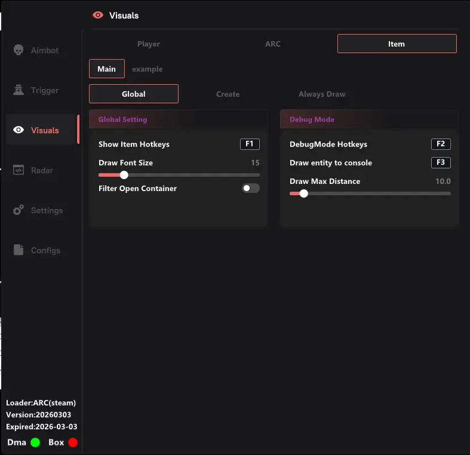This screenshot has width=470, height=455.
Task: Click the Radar panel icon
Action: [x=19, y=170]
